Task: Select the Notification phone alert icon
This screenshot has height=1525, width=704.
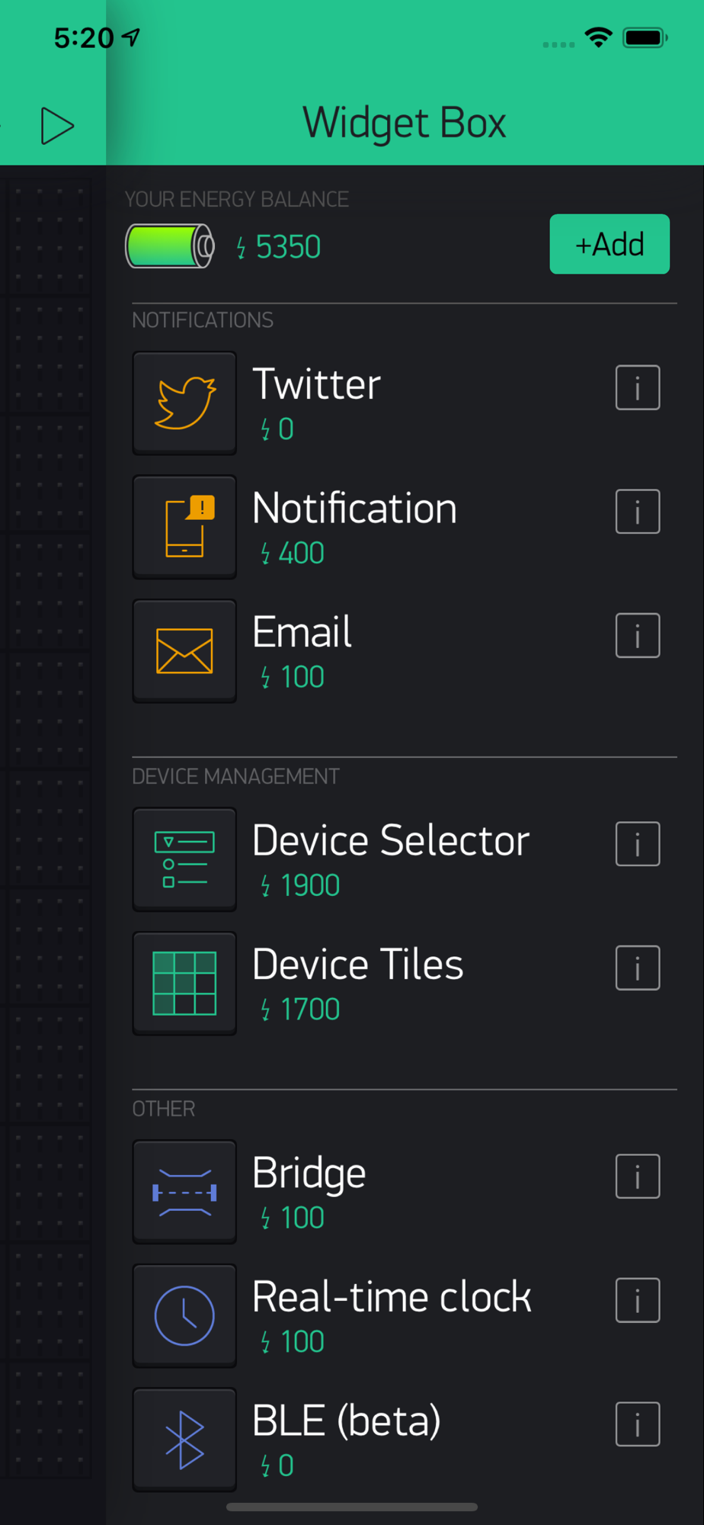Action: pyautogui.click(x=184, y=527)
